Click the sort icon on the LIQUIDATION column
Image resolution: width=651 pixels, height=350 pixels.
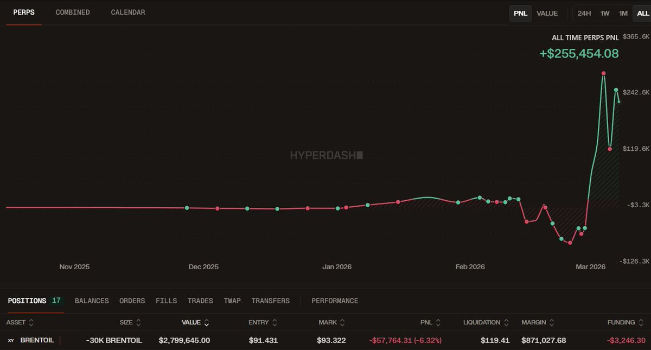click(507, 322)
